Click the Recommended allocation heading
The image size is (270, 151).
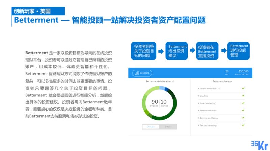158,81
